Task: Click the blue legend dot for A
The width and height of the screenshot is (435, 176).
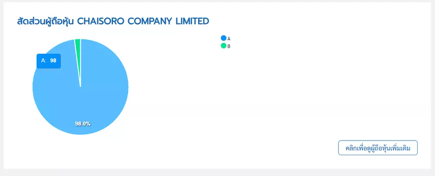Action: 224,38
